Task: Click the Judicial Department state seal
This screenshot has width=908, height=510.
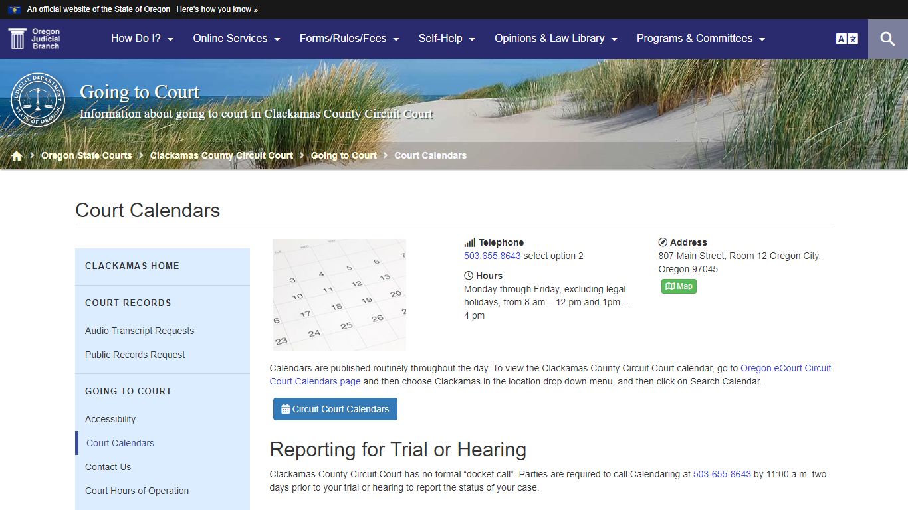Action: [39, 100]
